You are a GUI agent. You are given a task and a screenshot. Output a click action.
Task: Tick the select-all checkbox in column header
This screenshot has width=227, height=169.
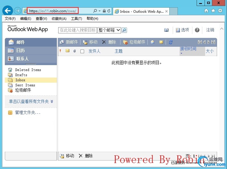pos(82,51)
